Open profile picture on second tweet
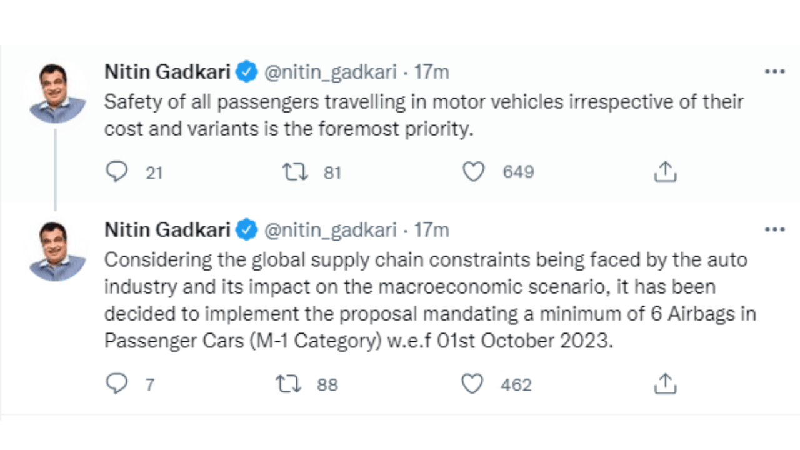This screenshot has width=800, height=450. click(x=57, y=251)
